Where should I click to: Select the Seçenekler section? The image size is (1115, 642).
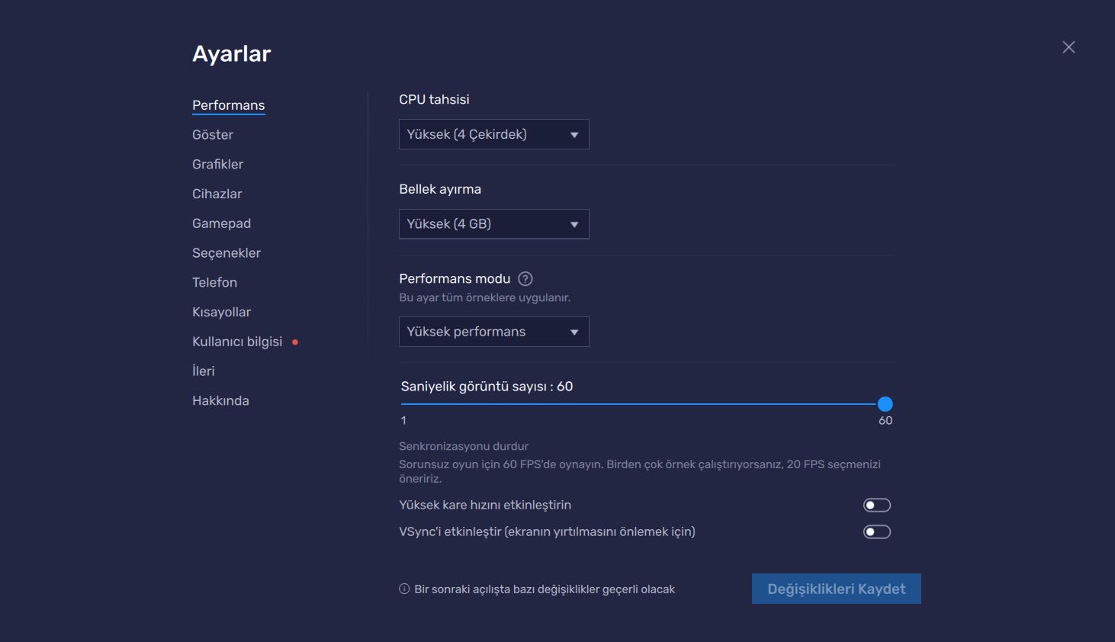(x=227, y=253)
